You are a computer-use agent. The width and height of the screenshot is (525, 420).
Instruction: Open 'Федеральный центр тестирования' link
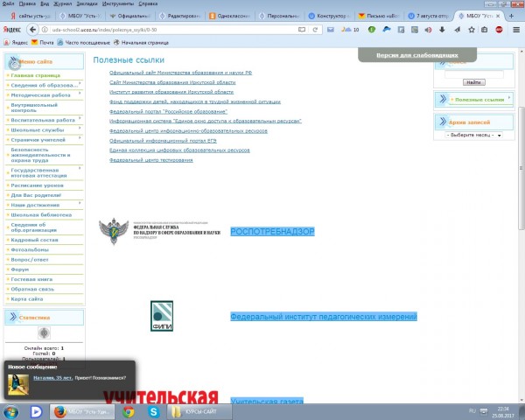pyautogui.click(x=151, y=160)
